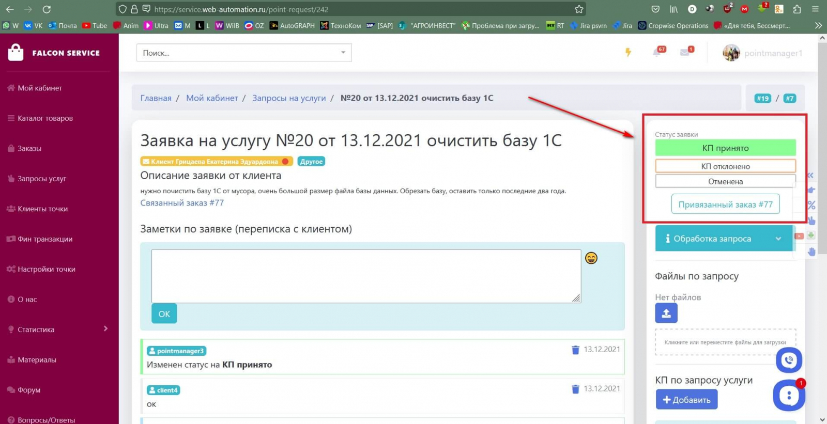Click the client4 author badge
The image size is (827, 424).
pos(163,390)
